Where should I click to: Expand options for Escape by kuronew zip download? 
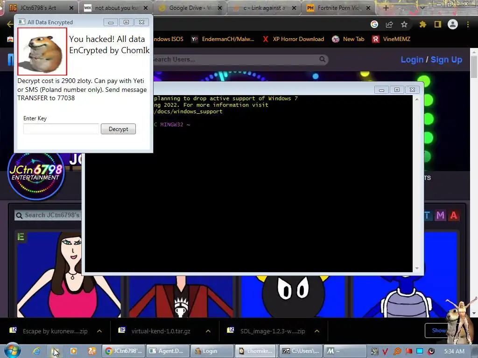pyautogui.click(x=99, y=331)
